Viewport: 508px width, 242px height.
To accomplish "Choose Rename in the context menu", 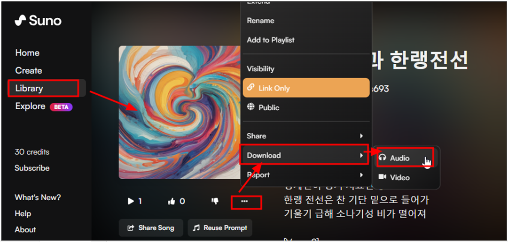I will (x=260, y=20).
